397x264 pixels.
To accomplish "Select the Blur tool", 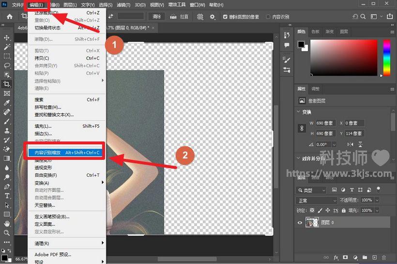I will (7, 168).
